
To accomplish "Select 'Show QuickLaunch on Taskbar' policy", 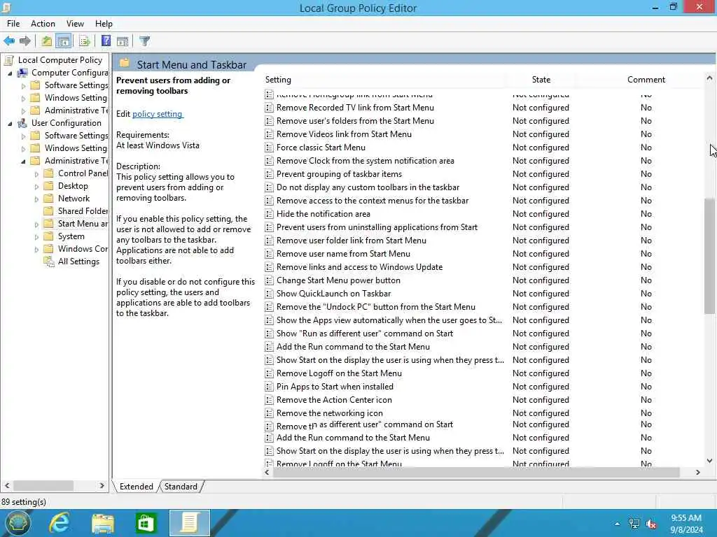I will [x=334, y=294].
